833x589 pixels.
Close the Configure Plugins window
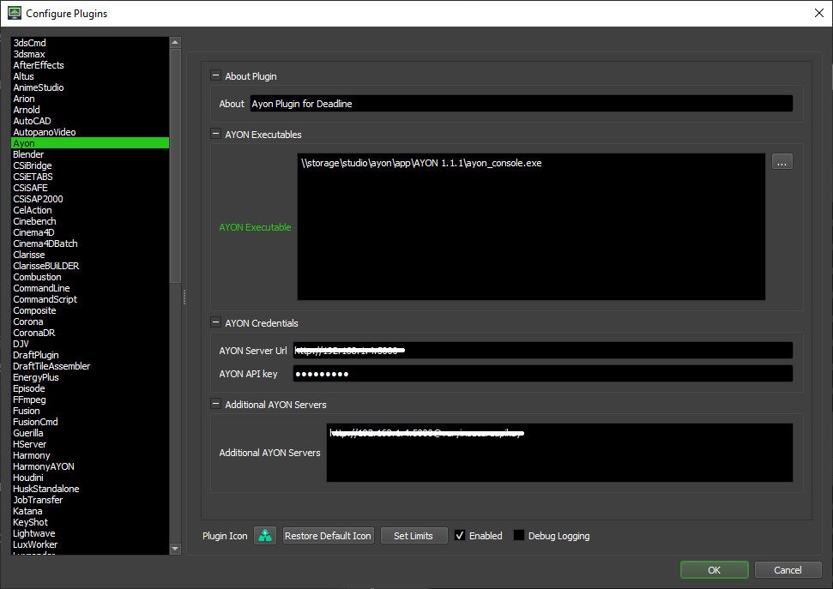click(x=818, y=13)
